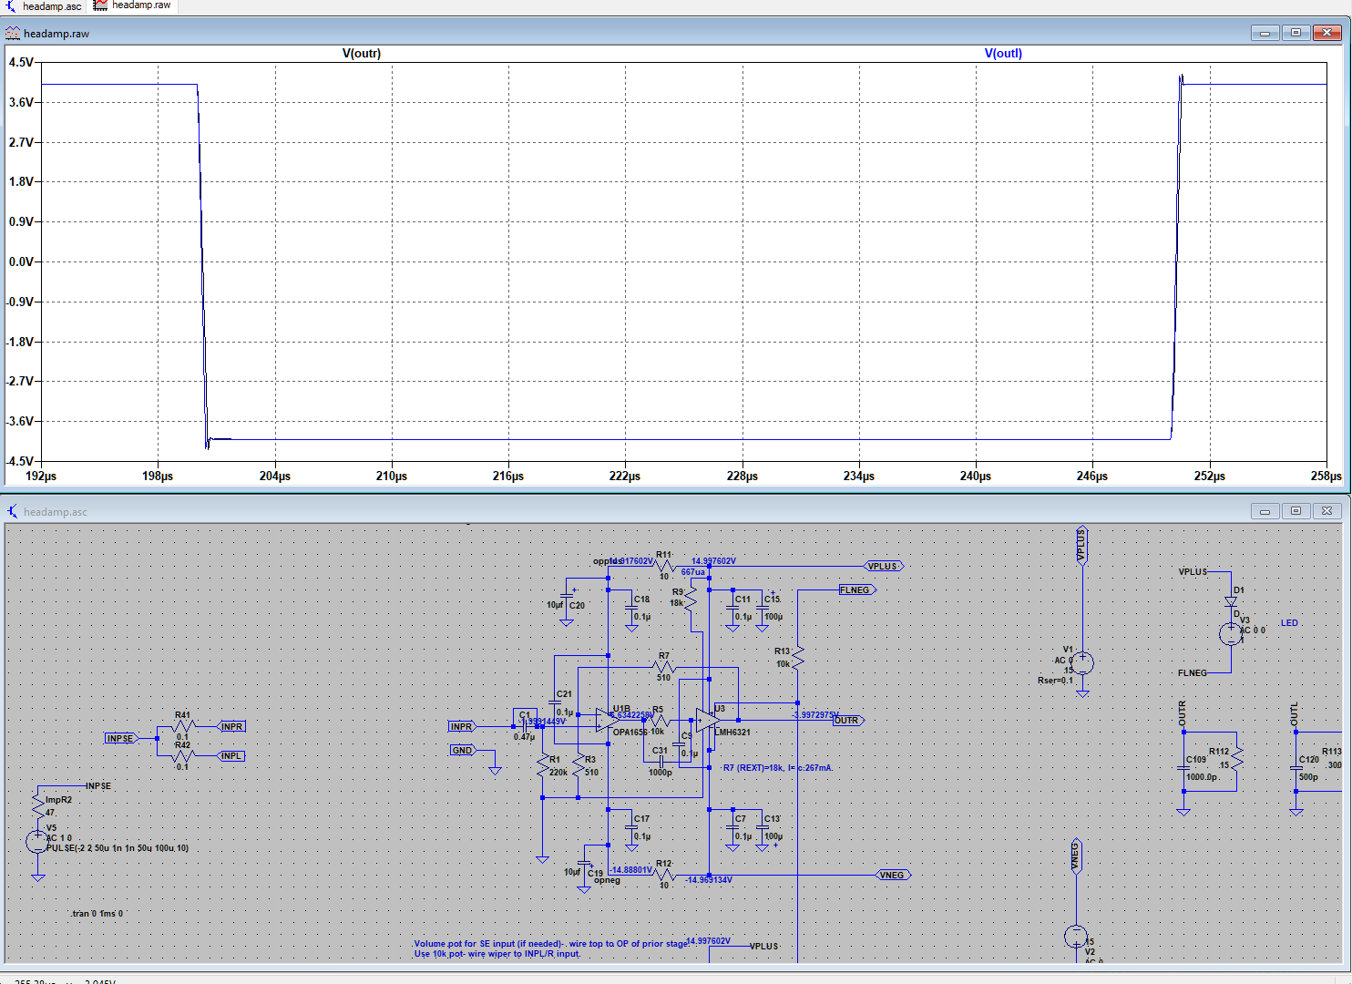Click capacitor C109 symbol
This screenshot has width=1352, height=984.
click(1183, 767)
